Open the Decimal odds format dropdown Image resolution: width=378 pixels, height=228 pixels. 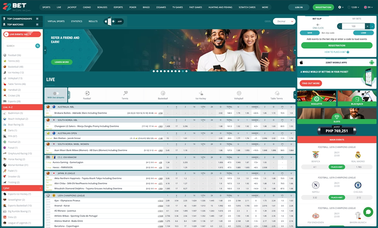point(284,21)
